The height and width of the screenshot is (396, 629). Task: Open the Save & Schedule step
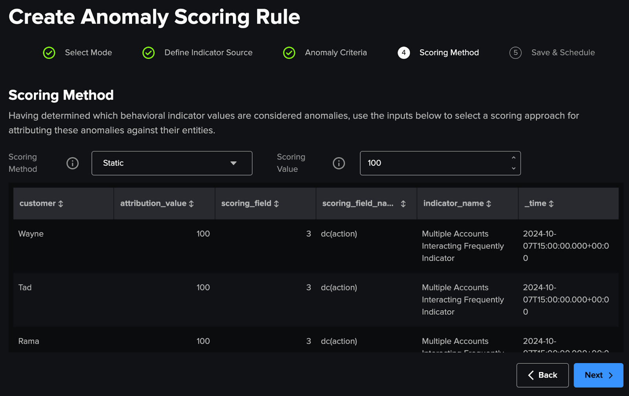click(x=552, y=53)
